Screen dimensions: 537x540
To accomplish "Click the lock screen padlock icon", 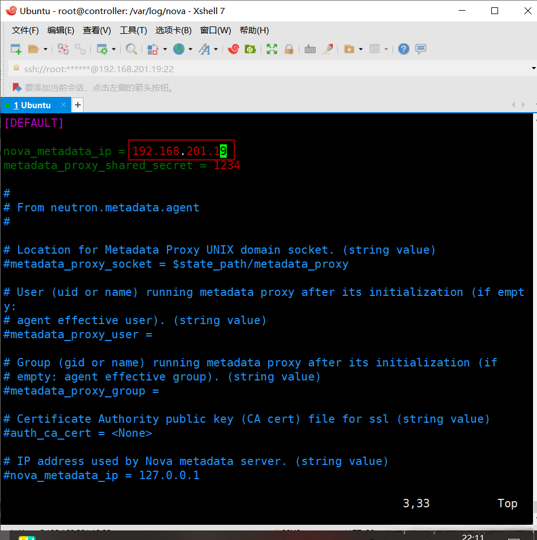I will [289, 49].
